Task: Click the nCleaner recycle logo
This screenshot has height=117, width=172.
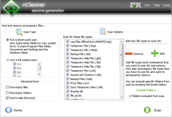Action: (11, 8)
